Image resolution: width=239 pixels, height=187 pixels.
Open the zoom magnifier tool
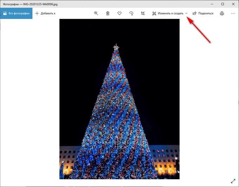pos(96,13)
